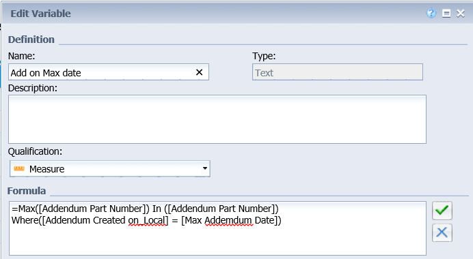Screen dimensions: 473x259
Task: Click the Definition section heading
Action: click(x=31, y=40)
